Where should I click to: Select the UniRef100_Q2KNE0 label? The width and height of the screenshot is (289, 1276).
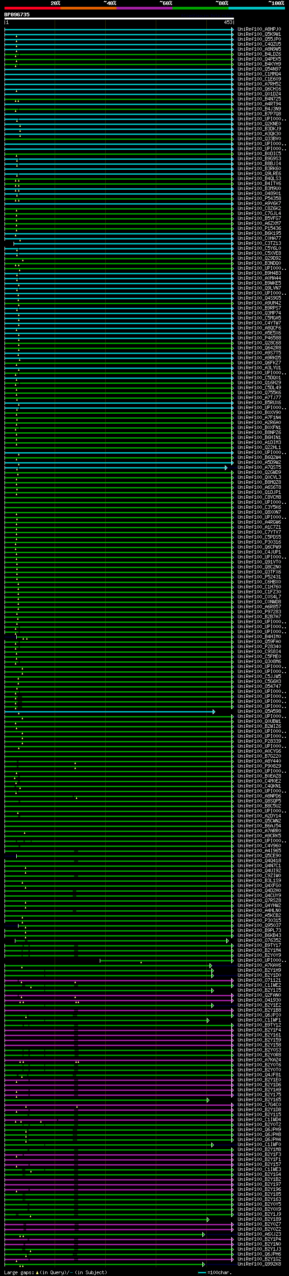tap(259, 124)
